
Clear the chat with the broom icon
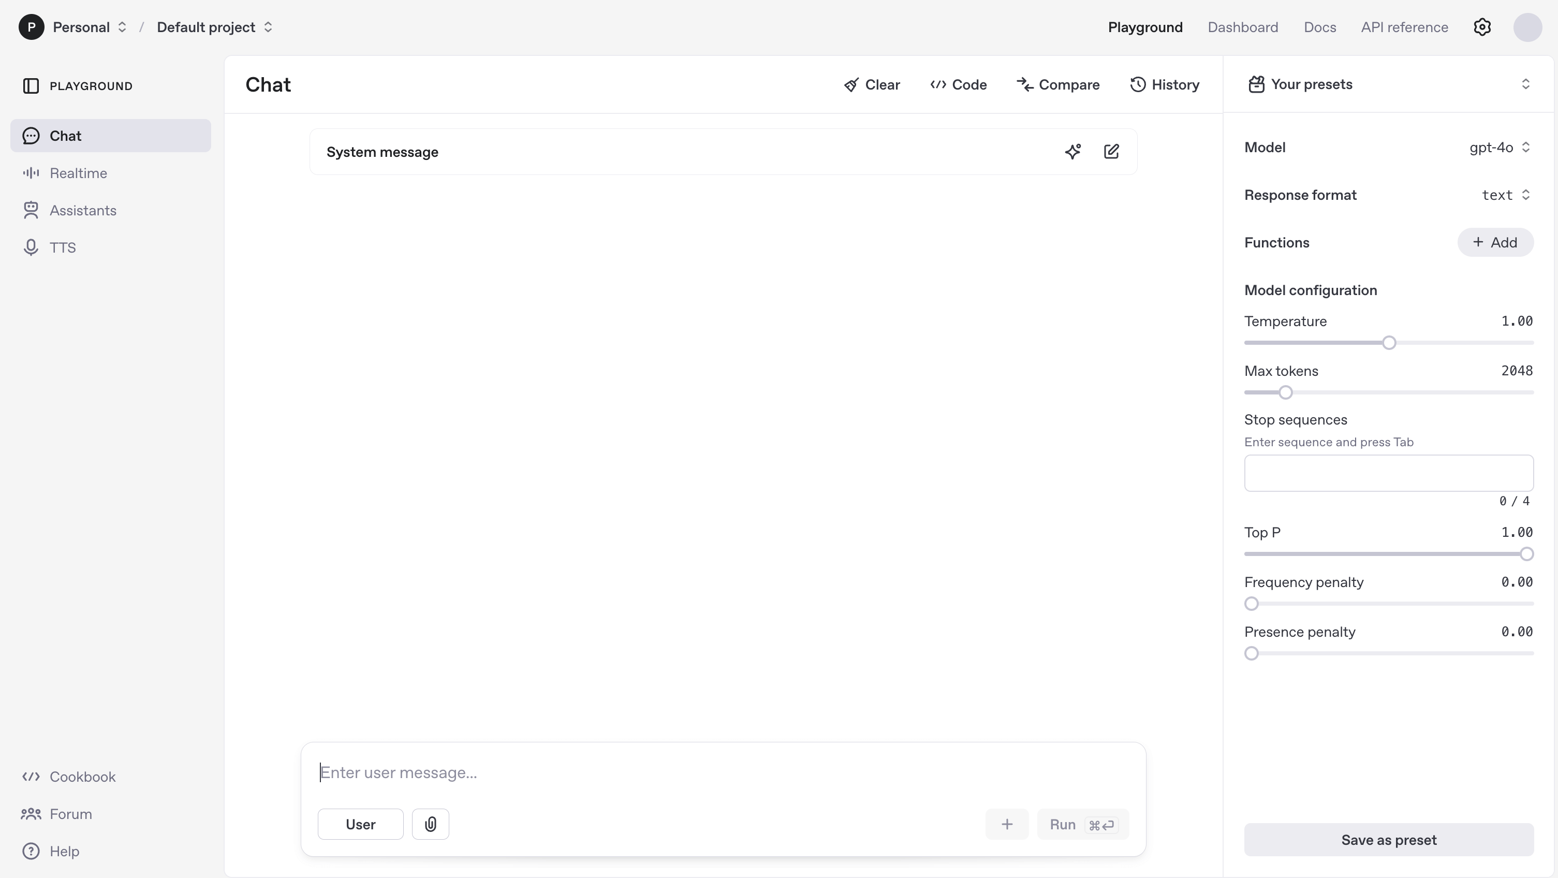click(871, 85)
